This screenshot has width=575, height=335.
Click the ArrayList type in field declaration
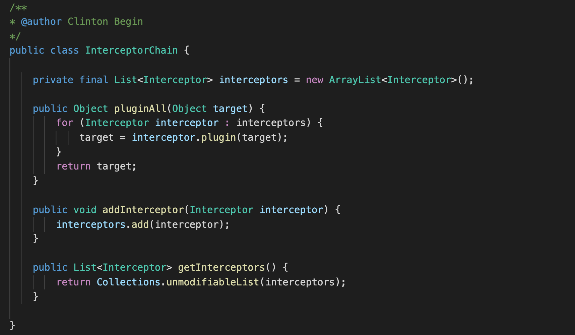[355, 80]
